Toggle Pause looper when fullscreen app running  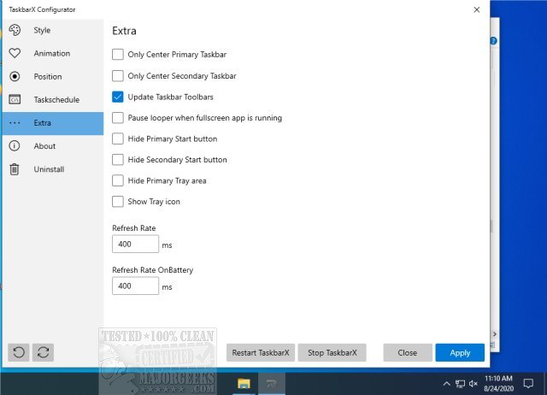click(118, 118)
